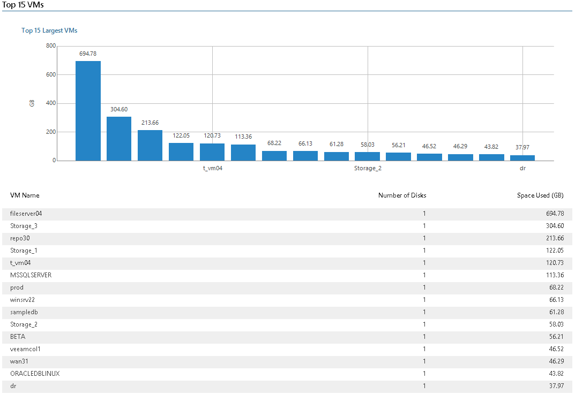
Task: Click the bar labeled 66.13
Action: [x=305, y=156]
